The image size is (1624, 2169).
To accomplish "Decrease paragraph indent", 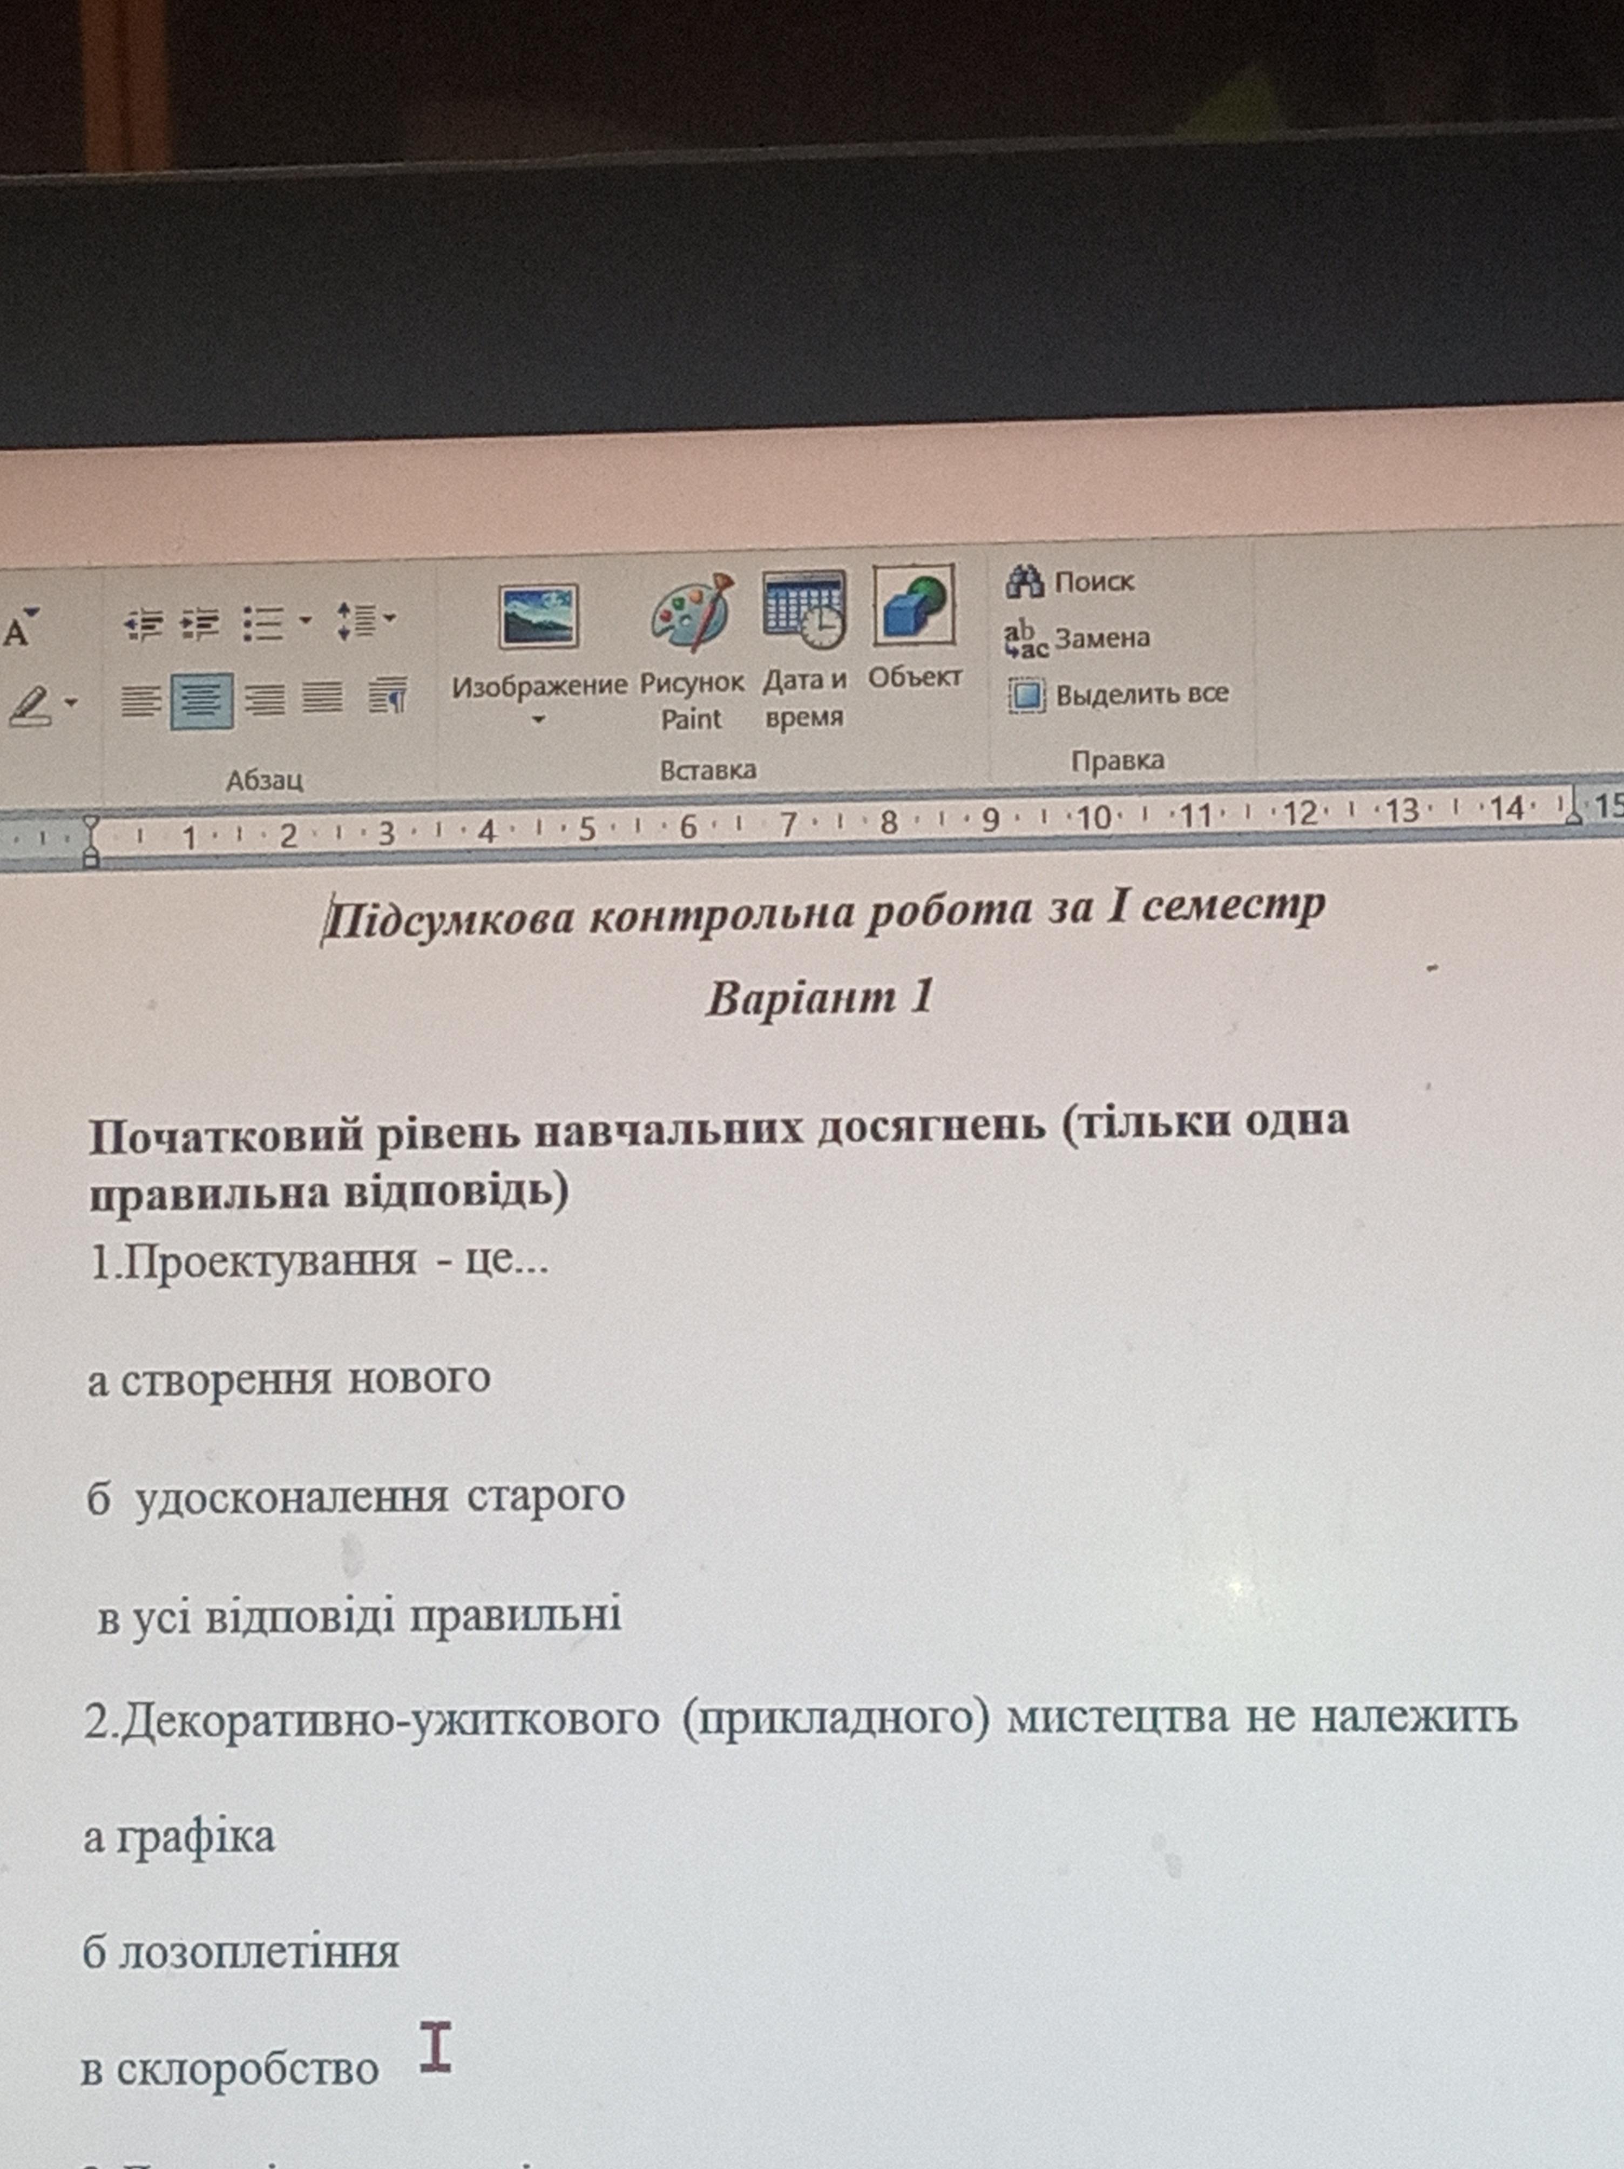I will point(144,624).
